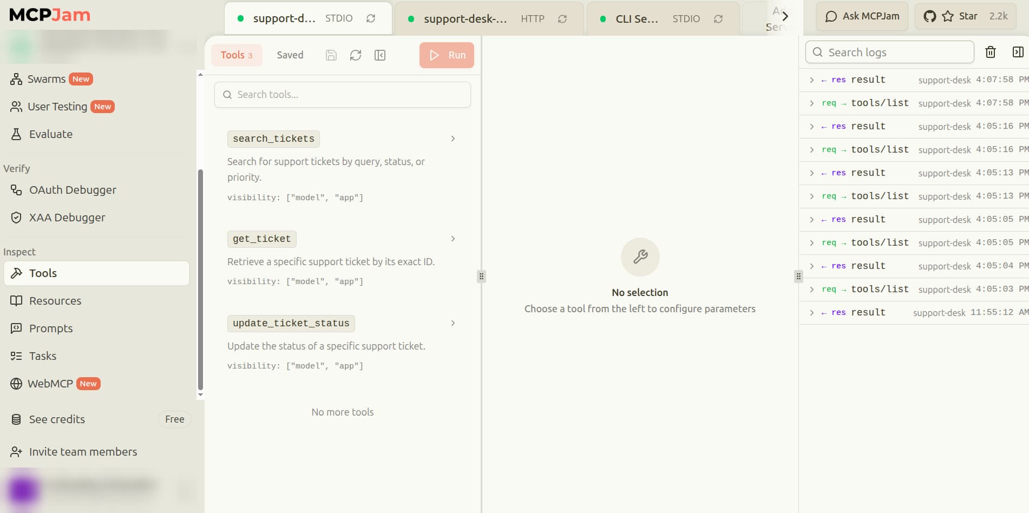Select Tools in the Inspect menu

(x=97, y=273)
